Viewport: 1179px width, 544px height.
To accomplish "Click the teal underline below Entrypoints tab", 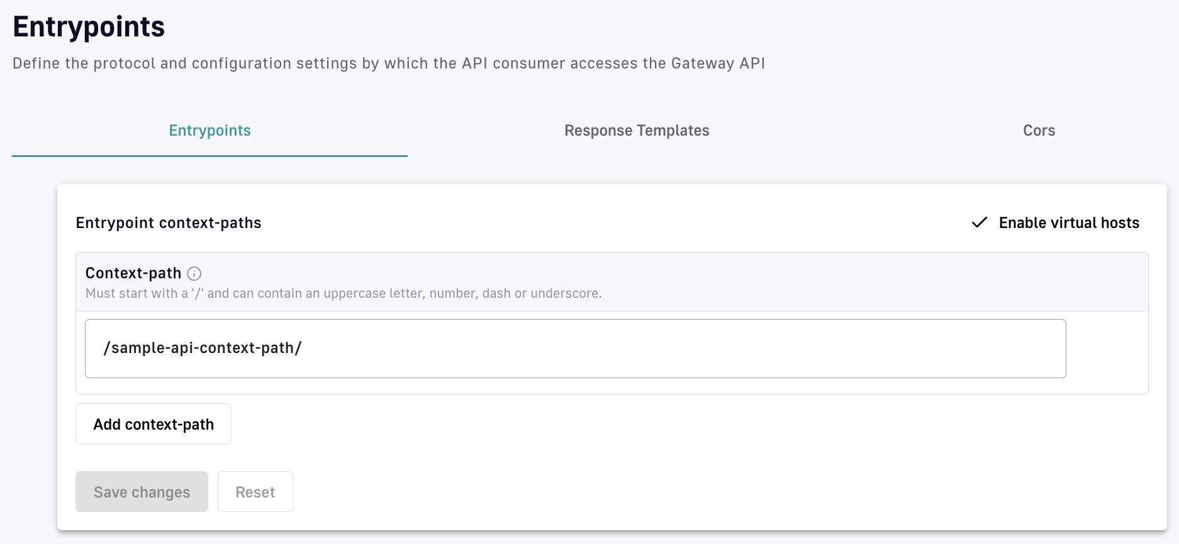I will [210, 156].
